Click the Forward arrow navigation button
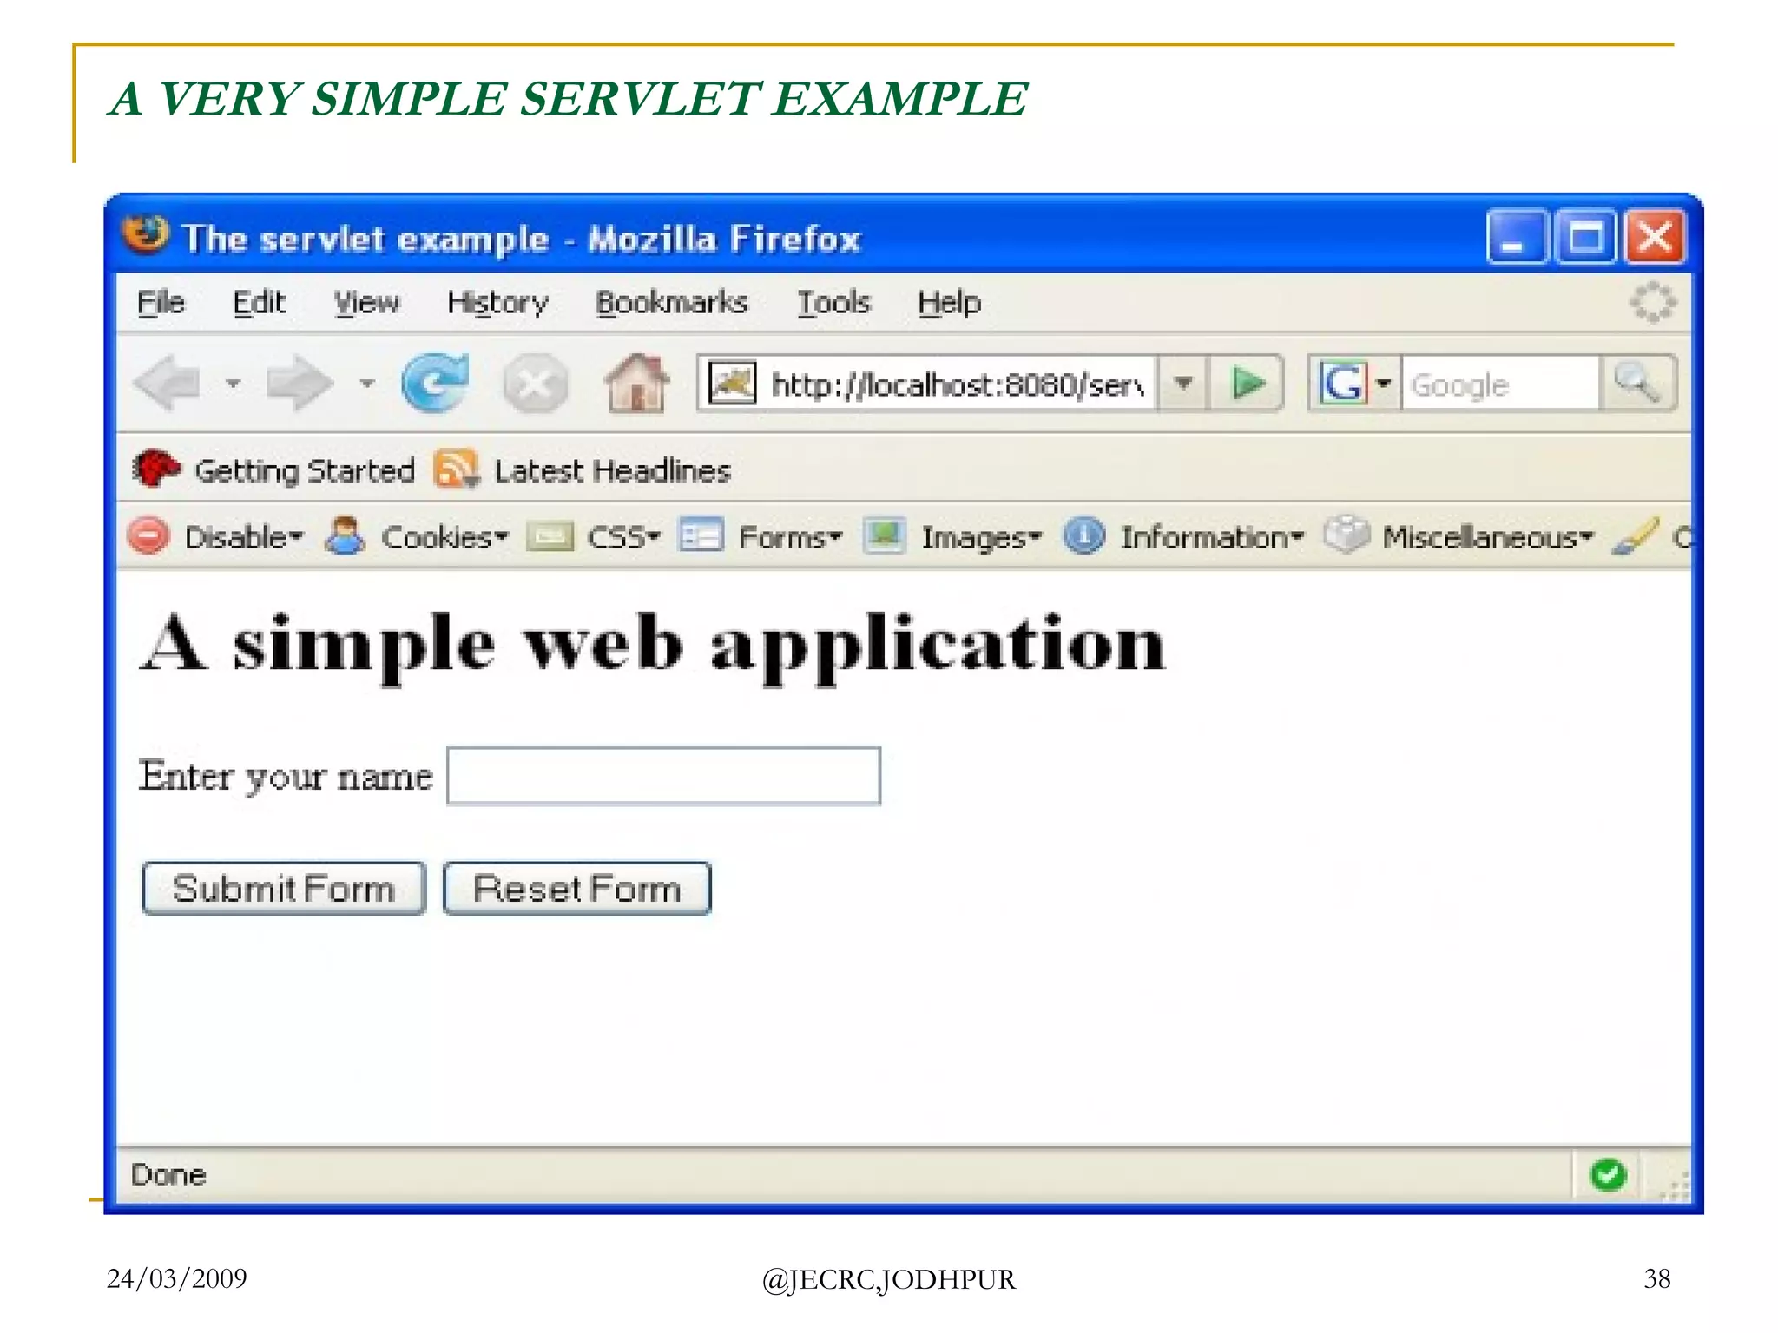Screen dimensions: 1778x1333 coord(300,383)
